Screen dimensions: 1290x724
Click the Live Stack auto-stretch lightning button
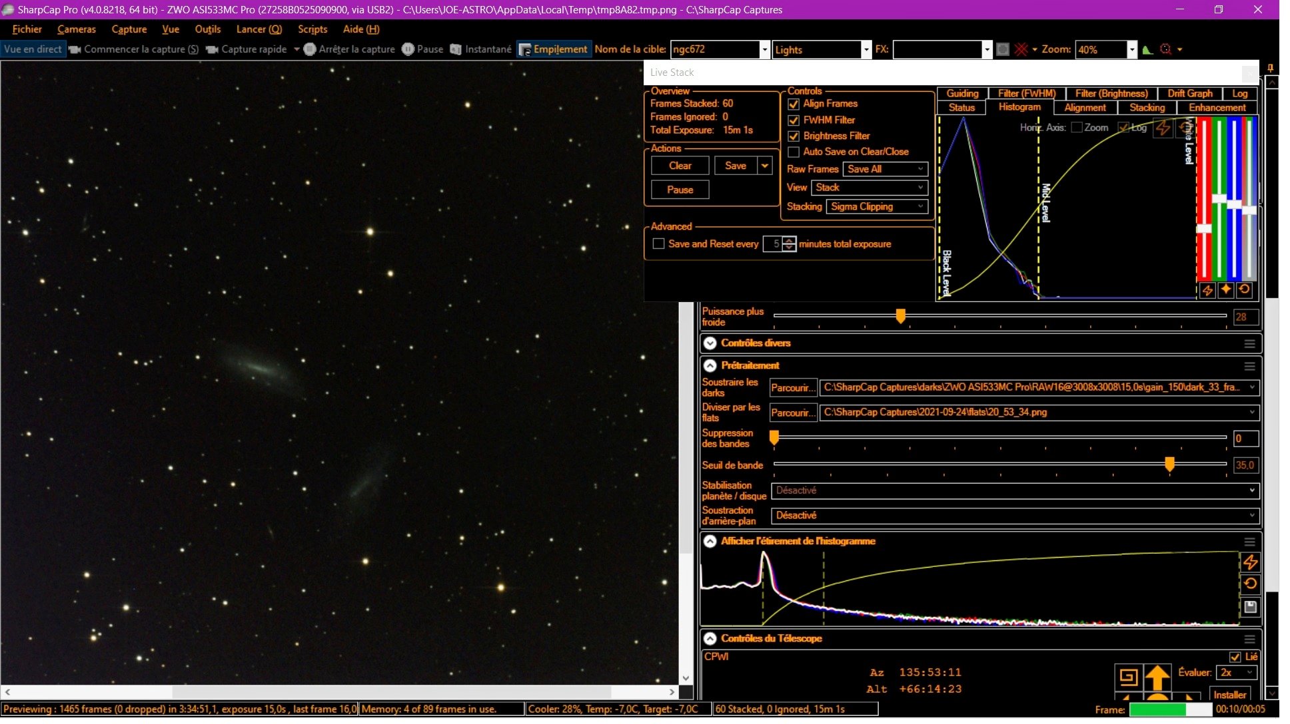click(x=1207, y=290)
